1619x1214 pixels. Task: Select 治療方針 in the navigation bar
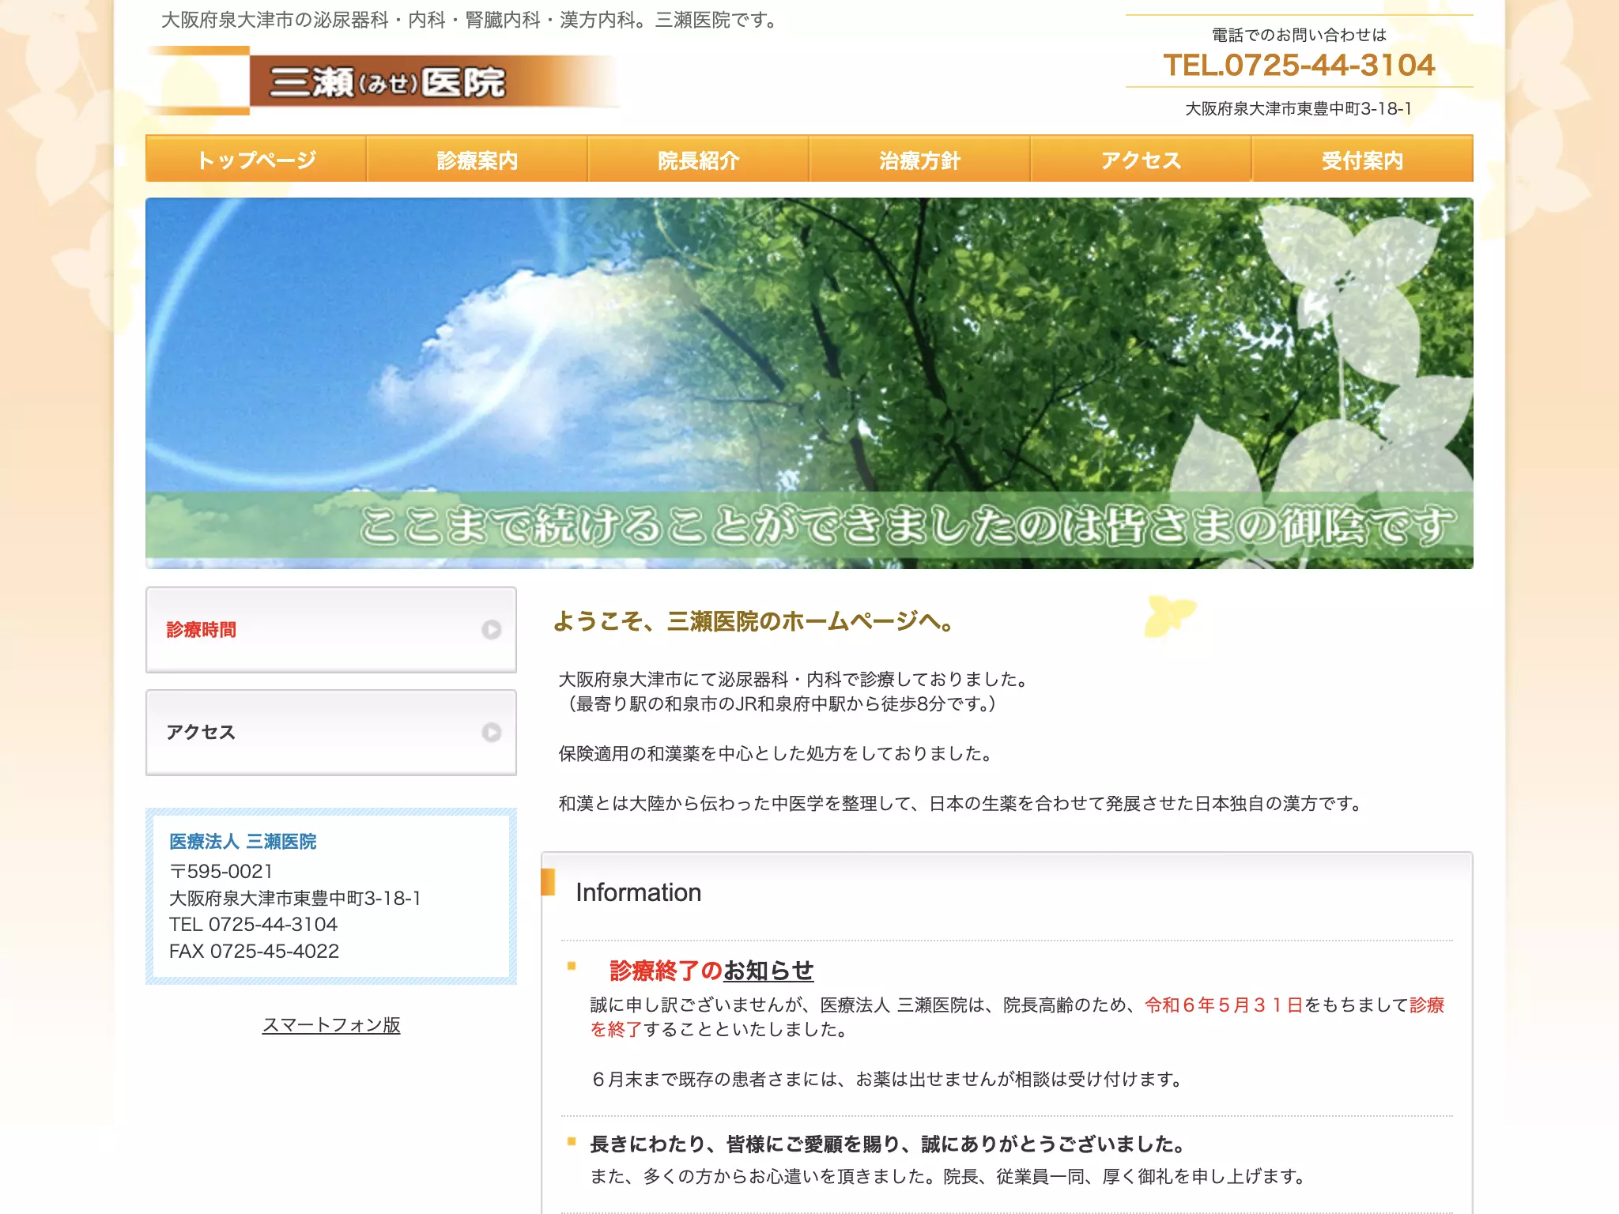pyautogui.click(x=920, y=159)
